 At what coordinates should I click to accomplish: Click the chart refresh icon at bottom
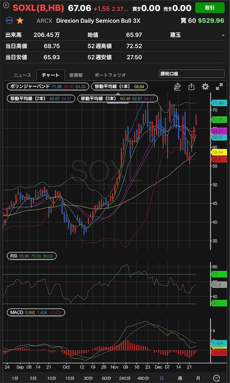coord(216,379)
